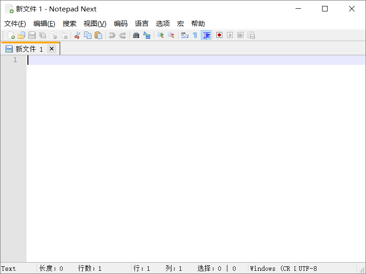Toggle word wrap mode
366x274 pixels.
[x=184, y=35]
